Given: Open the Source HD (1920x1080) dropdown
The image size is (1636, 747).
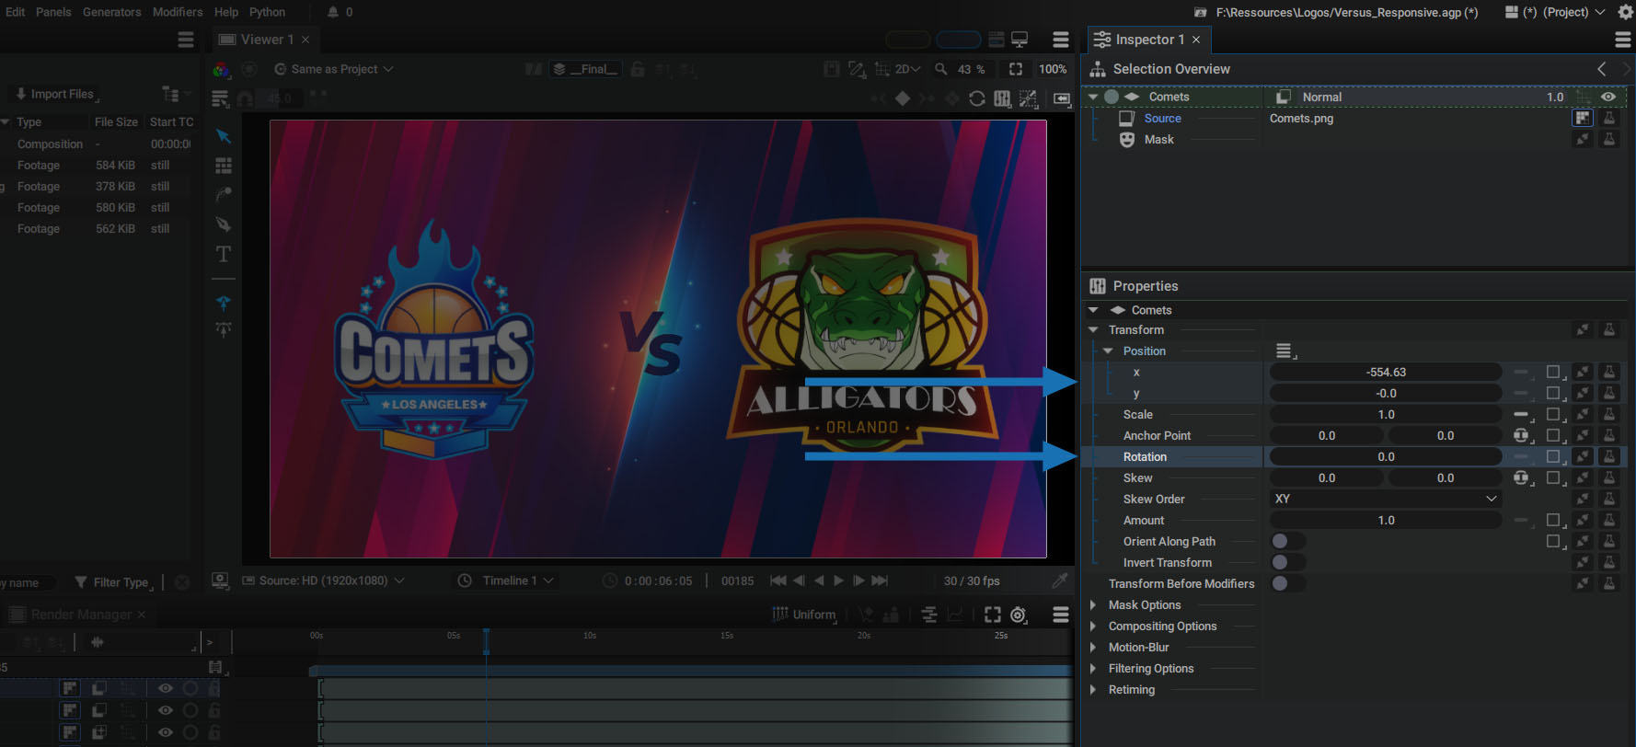Looking at the screenshot, I should click(323, 580).
